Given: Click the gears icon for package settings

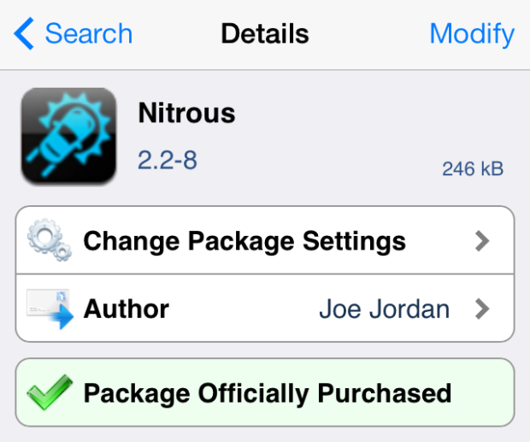Looking at the screenshot, I should click(50, 240).
